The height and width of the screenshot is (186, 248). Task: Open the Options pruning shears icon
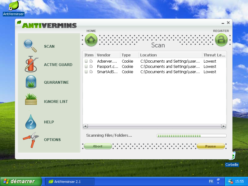pyautogui.click(x=31, y=140)
